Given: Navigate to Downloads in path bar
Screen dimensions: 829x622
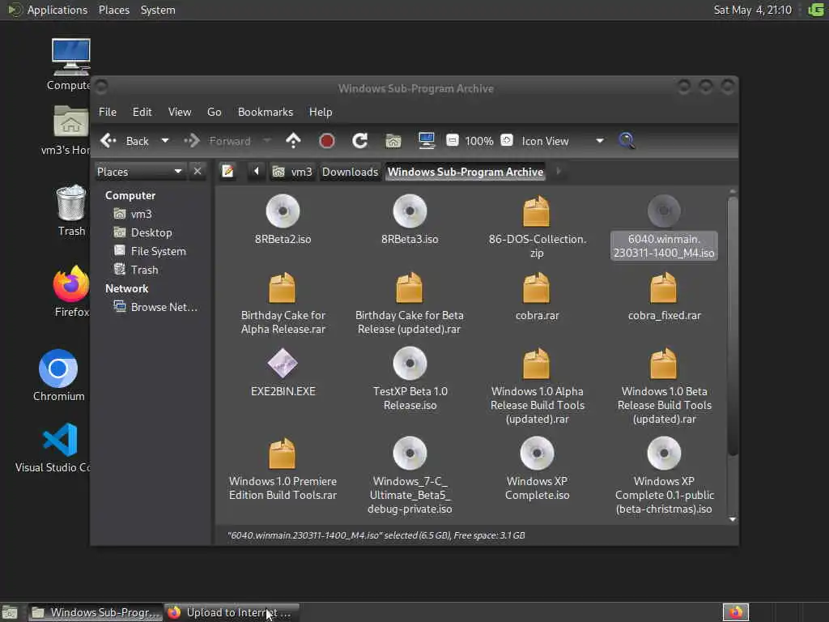Looking at the screenshot, I should [350, 172].
